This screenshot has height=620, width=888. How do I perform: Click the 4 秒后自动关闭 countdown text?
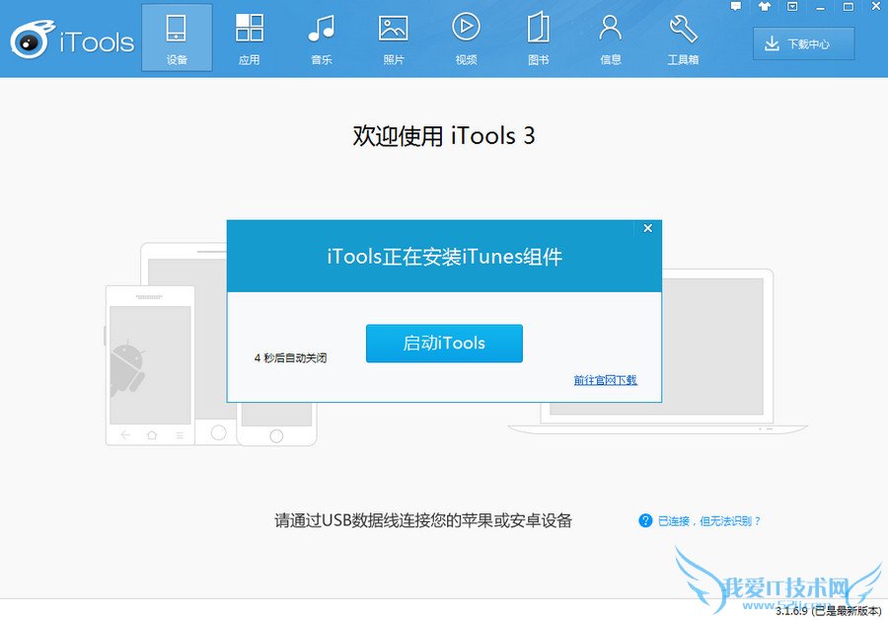click(x=290, y=358)
